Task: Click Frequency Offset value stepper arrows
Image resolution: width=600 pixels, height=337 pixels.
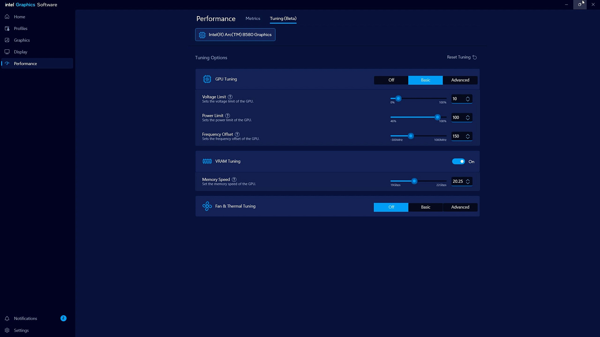Action: point(468,136)
